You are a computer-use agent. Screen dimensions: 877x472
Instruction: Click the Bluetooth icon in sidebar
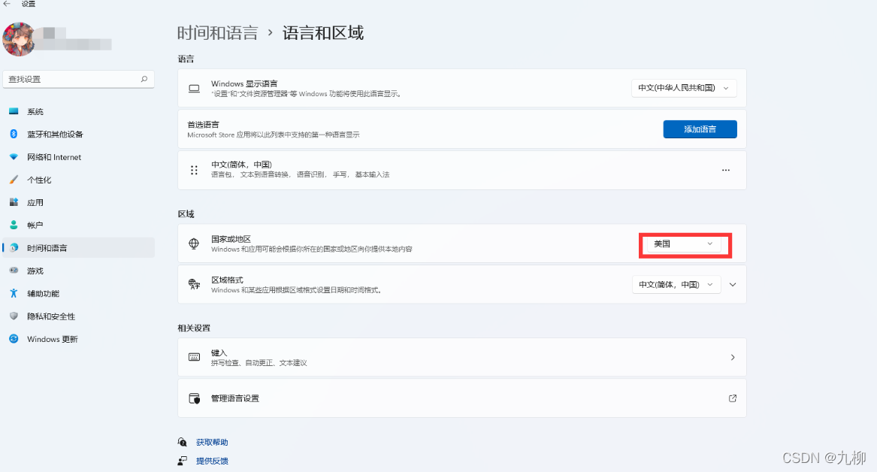pos(14,135)
